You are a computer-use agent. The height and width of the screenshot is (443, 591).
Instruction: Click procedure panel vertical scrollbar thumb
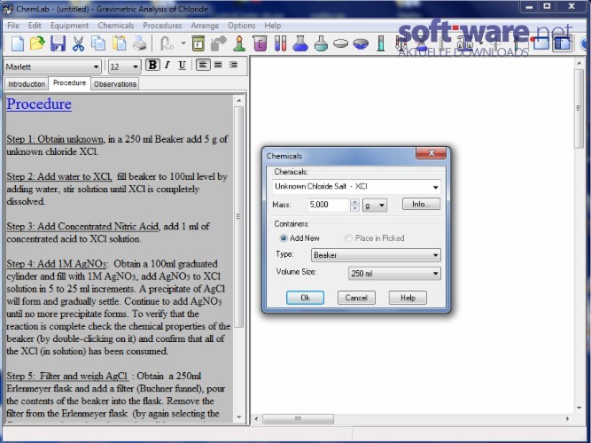coord(238,217)
